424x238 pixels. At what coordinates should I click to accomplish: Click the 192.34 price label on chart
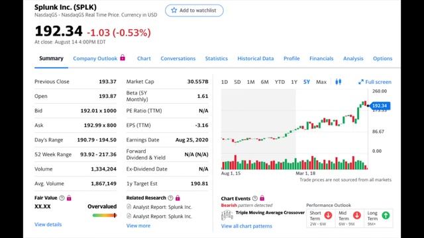380,106
